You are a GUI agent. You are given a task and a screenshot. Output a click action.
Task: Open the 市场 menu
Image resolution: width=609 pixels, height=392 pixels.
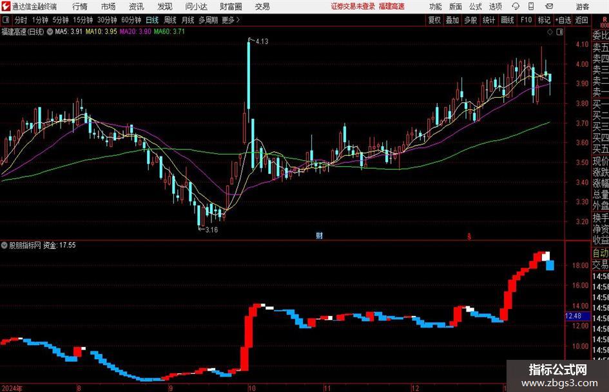[x=108, y=6]
